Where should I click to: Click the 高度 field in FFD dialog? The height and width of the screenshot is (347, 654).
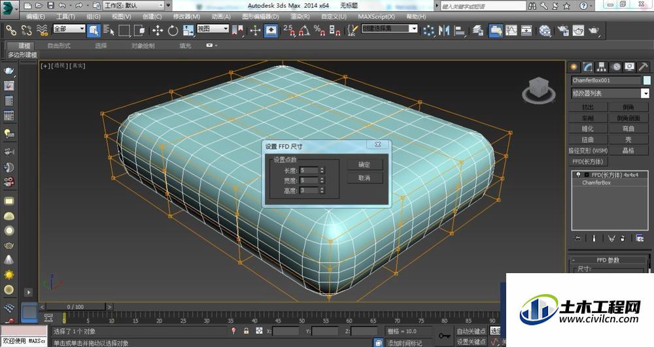click(309, 190)
